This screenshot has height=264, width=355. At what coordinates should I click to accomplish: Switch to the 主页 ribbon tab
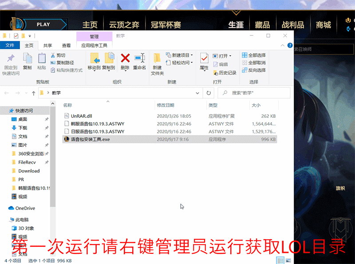[29, 46]
